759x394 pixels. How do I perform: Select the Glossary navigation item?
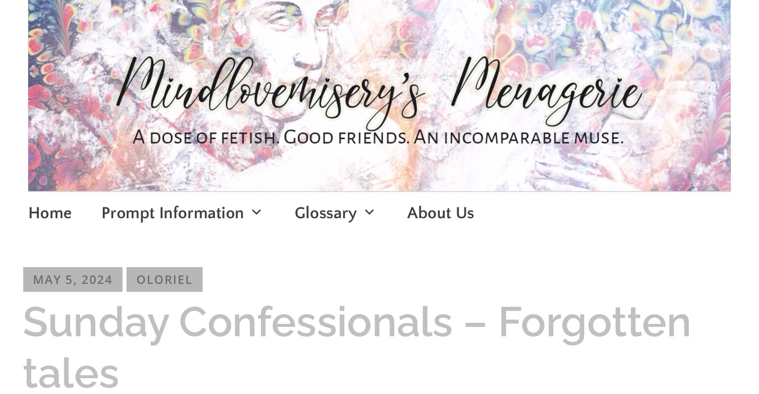[326, 213]
